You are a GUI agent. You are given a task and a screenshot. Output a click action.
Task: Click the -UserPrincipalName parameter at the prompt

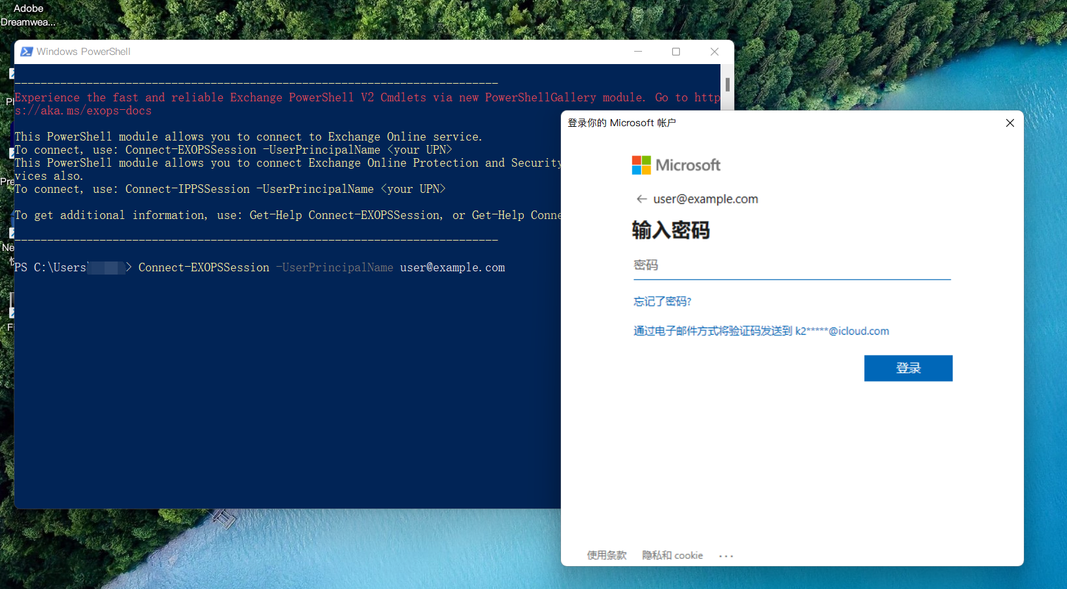(x=335, y=267)
